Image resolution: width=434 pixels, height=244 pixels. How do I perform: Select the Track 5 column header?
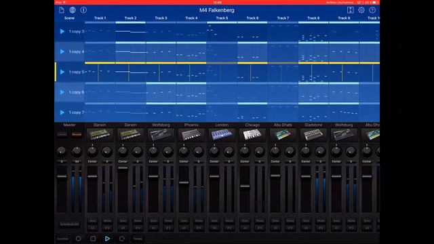click(222, 18)
